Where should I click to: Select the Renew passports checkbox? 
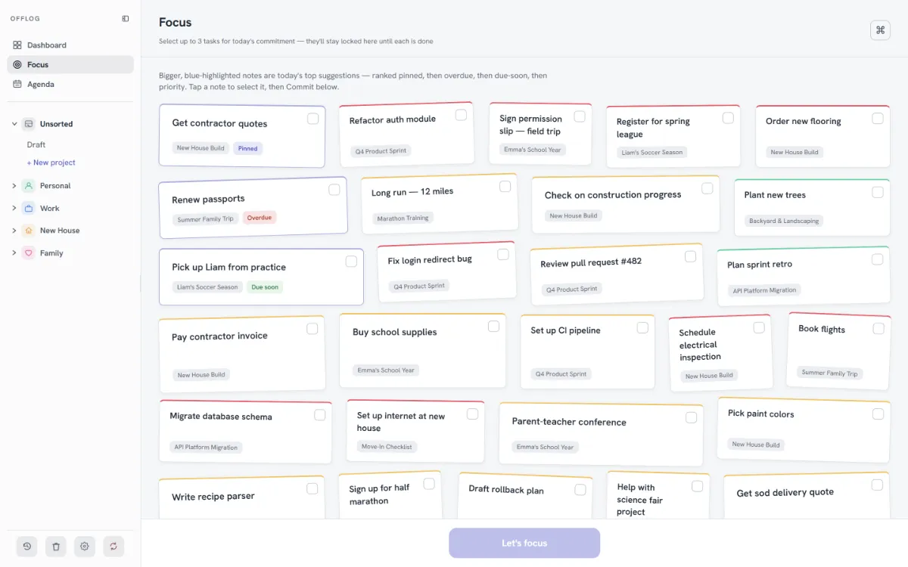point(334,190)
